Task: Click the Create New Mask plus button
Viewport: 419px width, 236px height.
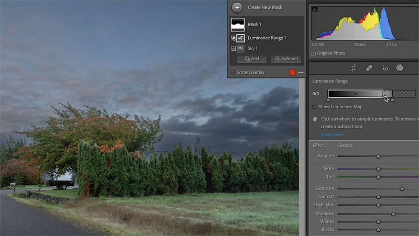Action: coord(237,8)
